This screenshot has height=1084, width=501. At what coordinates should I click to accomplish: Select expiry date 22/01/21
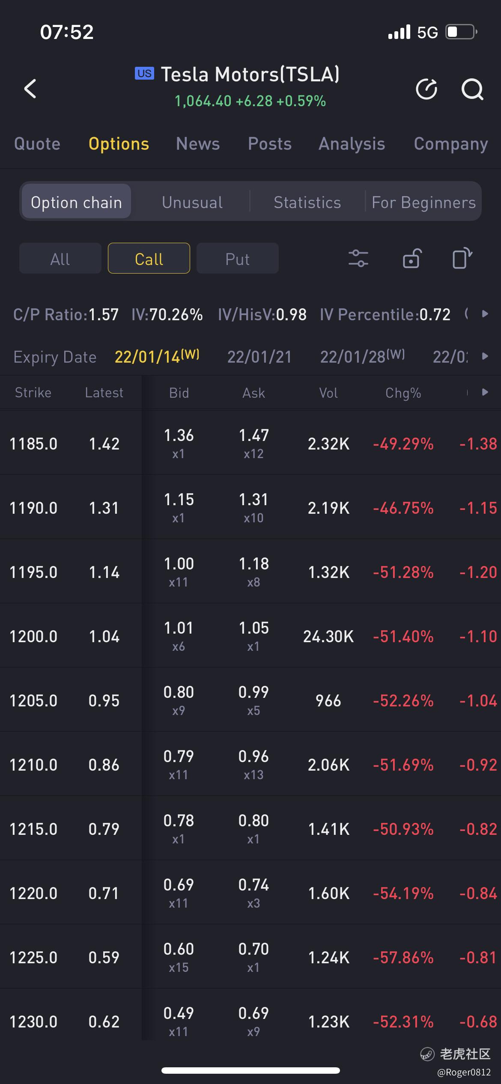click(259, 357)
